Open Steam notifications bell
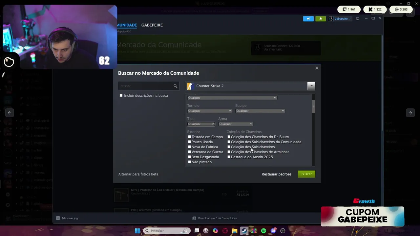Image resolution: width=420 pixels, height=236 pixels. (321, 19)
